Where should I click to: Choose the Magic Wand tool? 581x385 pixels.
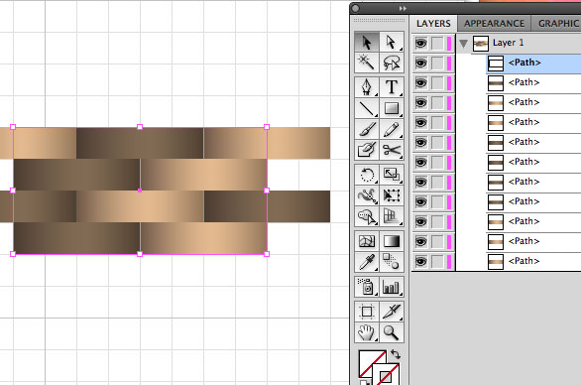[x=367, y=63]
